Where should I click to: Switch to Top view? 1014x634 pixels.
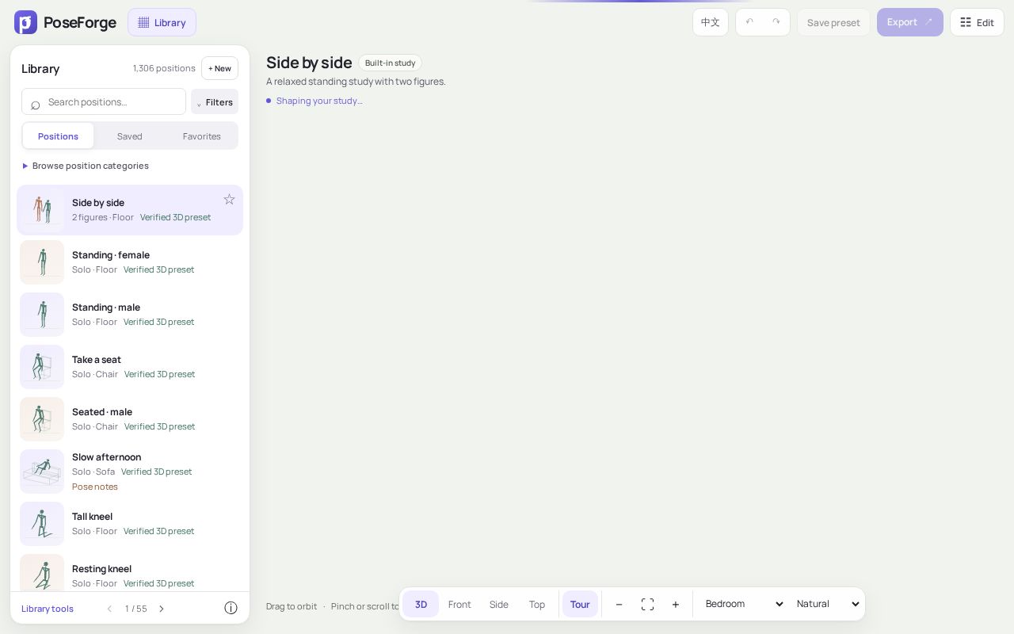(x=537, y=604)
